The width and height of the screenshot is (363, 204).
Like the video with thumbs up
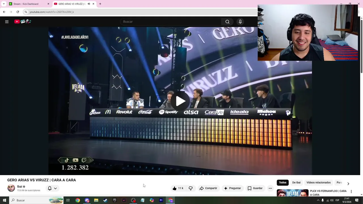coord(178,188)
